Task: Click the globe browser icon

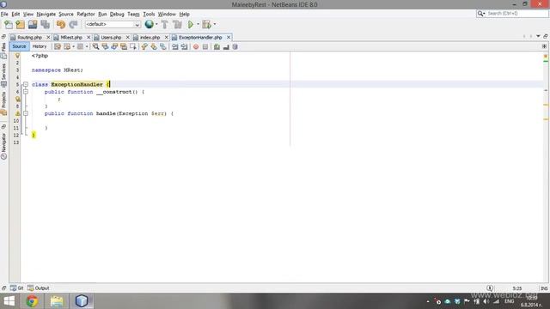Action: click(x=149, y=24)
